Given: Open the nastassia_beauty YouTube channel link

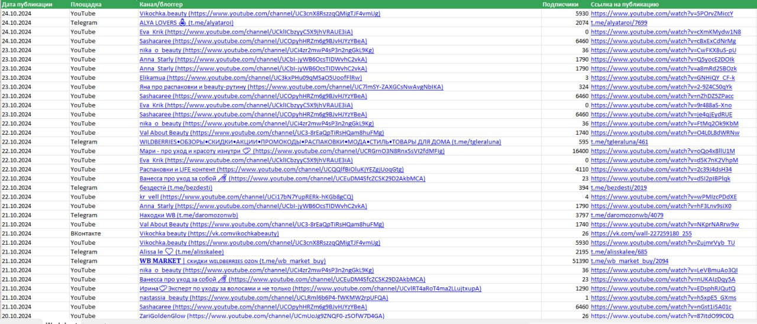Looking at the screenshot, I should pyautogui.click(x=264, y=297).
